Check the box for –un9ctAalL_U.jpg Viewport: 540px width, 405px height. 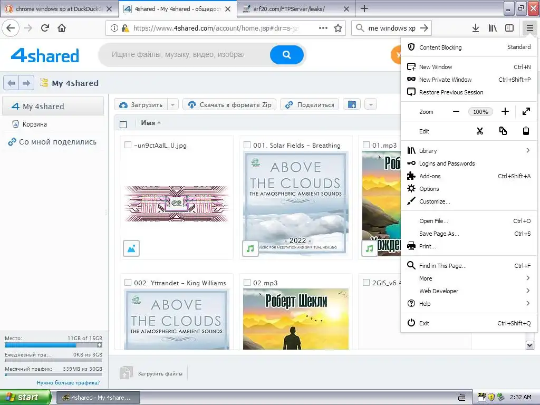(128, 145)
